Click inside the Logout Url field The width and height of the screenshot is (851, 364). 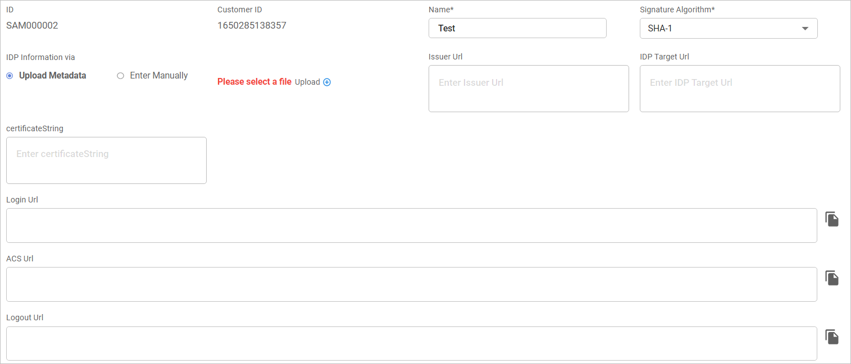click(x=411, y=343)
